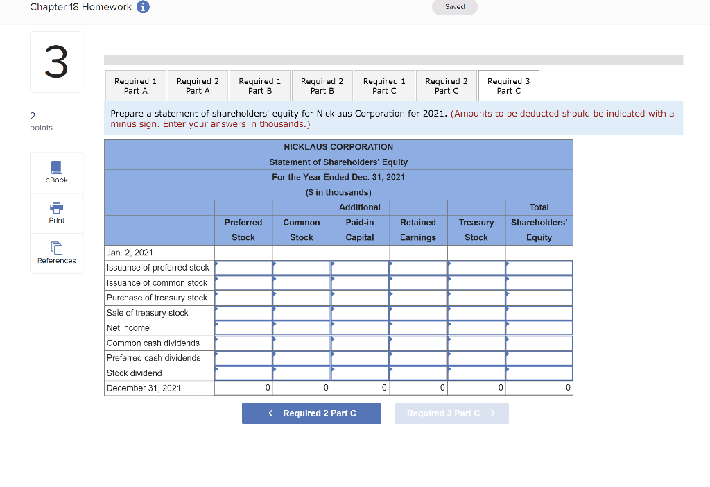This screenshot has width=710, height=487.
Task: Click the 'Stock dividend' row label
Action: click(x=134, y=373)
